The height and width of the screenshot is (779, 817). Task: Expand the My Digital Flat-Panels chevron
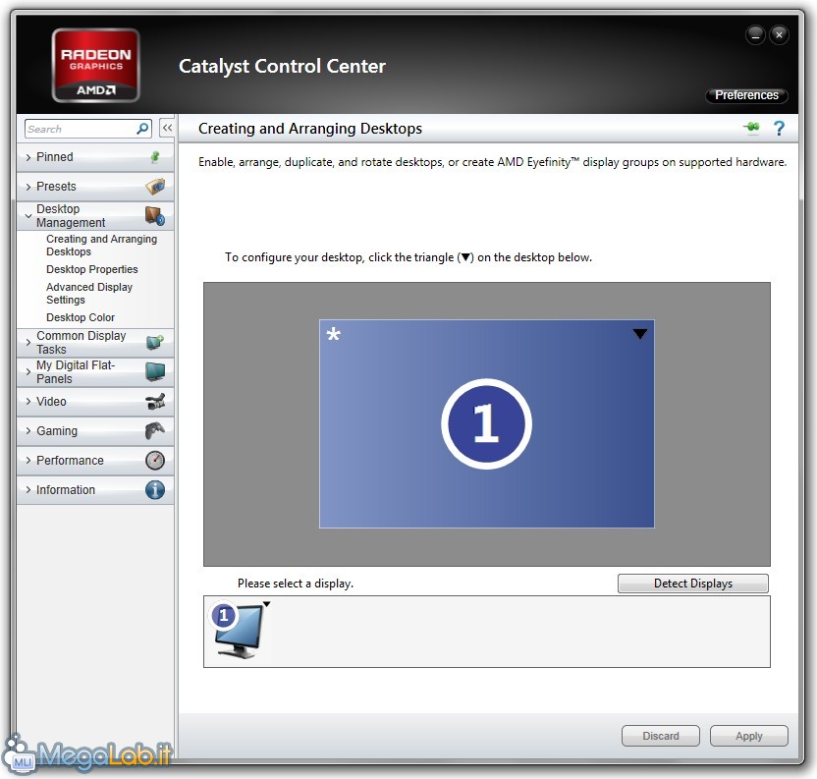[28, 371]
